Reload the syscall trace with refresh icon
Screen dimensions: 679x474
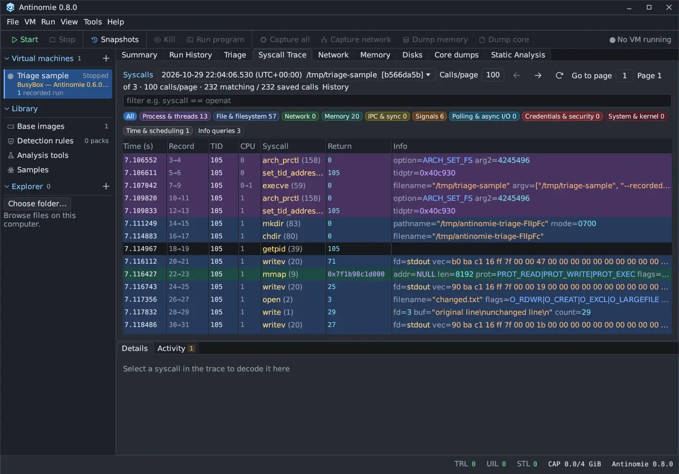pyautogui.click(x=559, y=76)
